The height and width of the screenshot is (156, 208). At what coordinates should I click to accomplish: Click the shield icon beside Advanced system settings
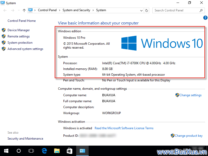pos(4,49)
